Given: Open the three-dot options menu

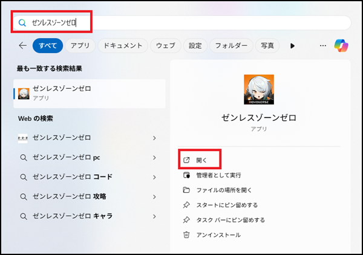Looking at the screenshot, I should pyautogui.click(x=323, y=45).
